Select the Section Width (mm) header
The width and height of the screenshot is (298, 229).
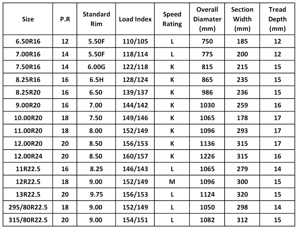click(x=242, y=19)
